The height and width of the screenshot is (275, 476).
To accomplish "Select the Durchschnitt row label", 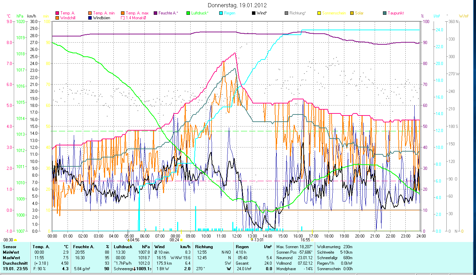I will pos(14,263).
